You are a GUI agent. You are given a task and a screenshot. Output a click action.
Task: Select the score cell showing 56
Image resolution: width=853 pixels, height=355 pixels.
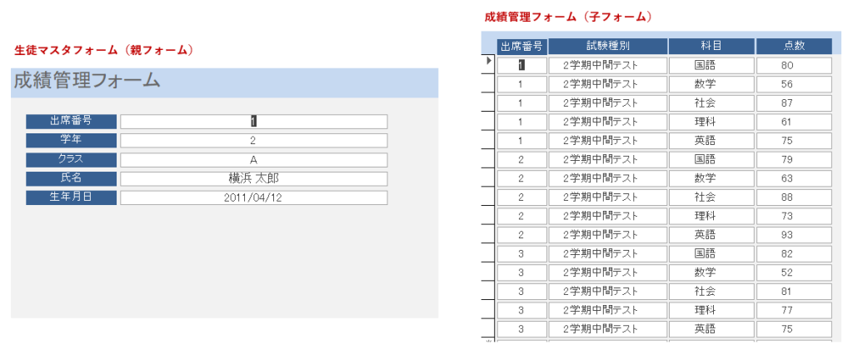coord(794,84)
